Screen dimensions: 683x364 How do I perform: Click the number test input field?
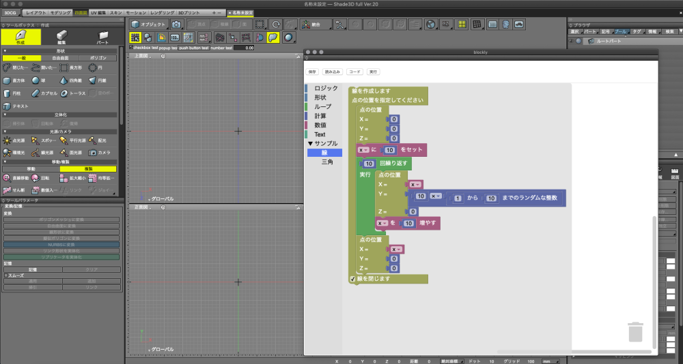[x=245, y=48]
